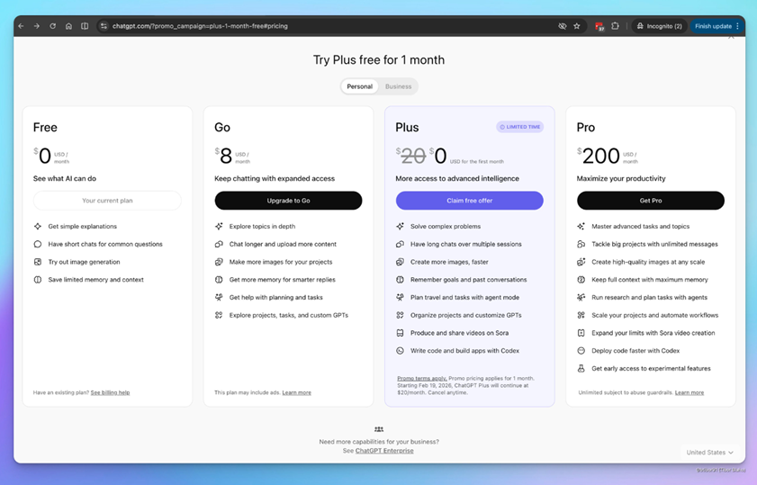Click the site information icon in address bar
The width and height of the screenshot is (757, 485).
coord(104,26)
